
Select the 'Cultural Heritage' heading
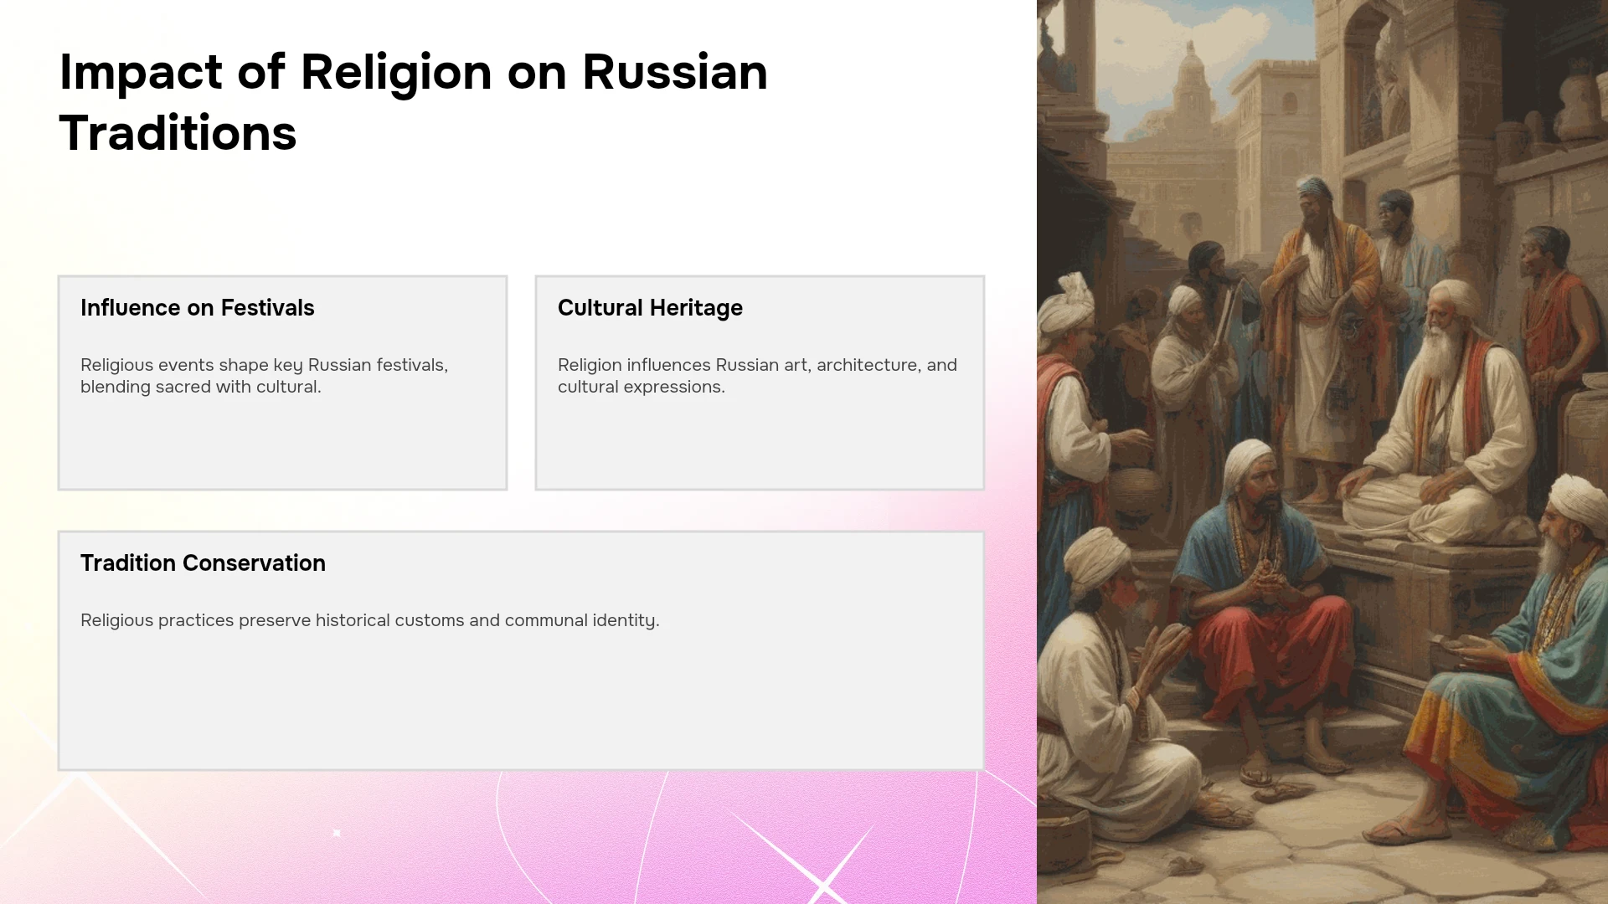point(650,308)
